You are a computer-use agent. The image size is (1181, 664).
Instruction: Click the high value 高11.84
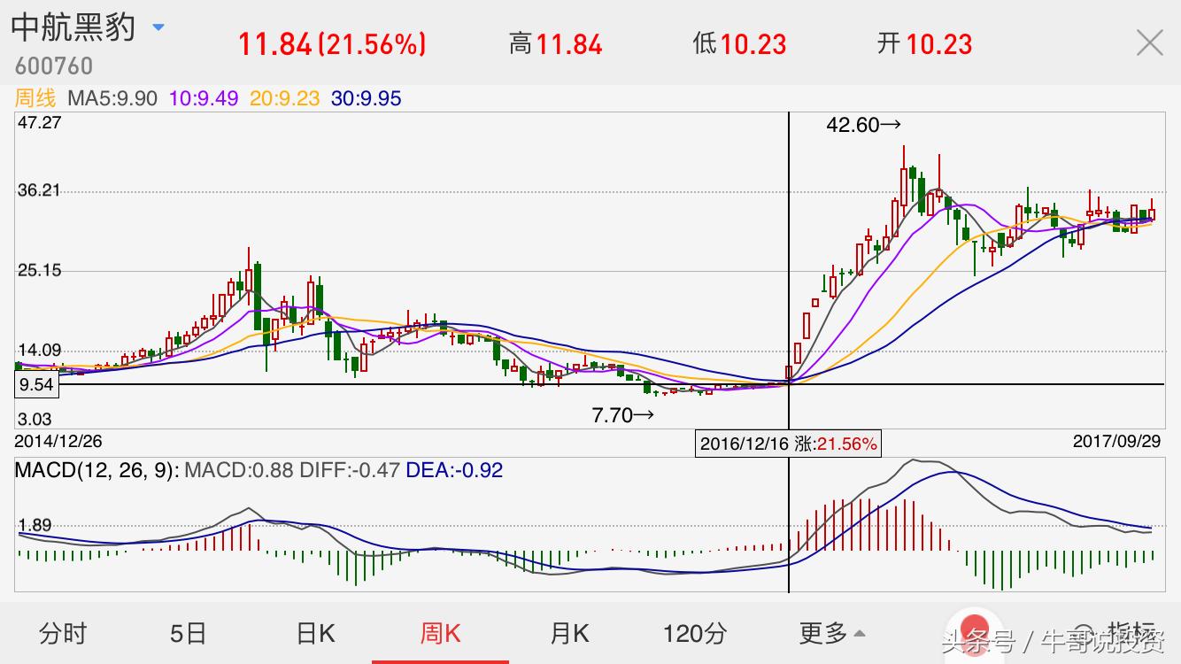(x=556, y=43)
